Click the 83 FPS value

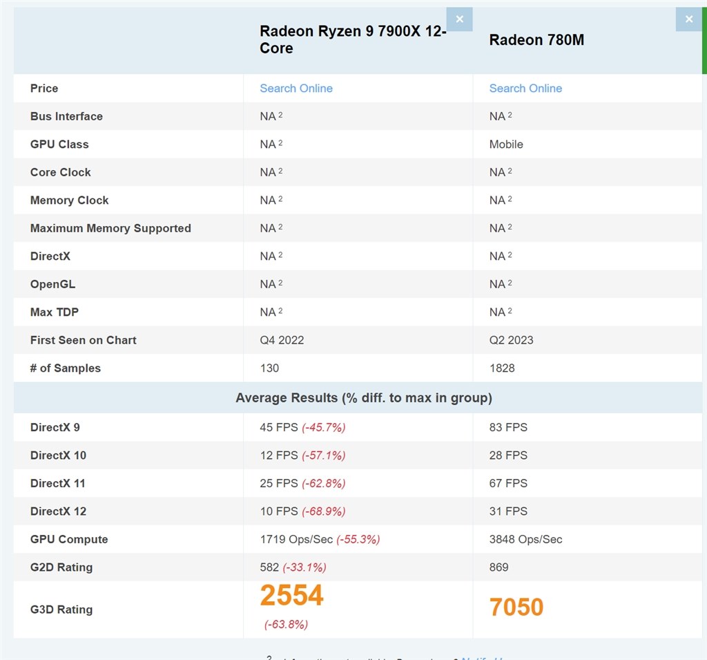coord(508,428)
